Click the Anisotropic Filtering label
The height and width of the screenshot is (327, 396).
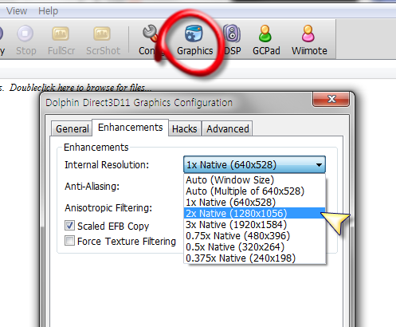pos(108,208)
